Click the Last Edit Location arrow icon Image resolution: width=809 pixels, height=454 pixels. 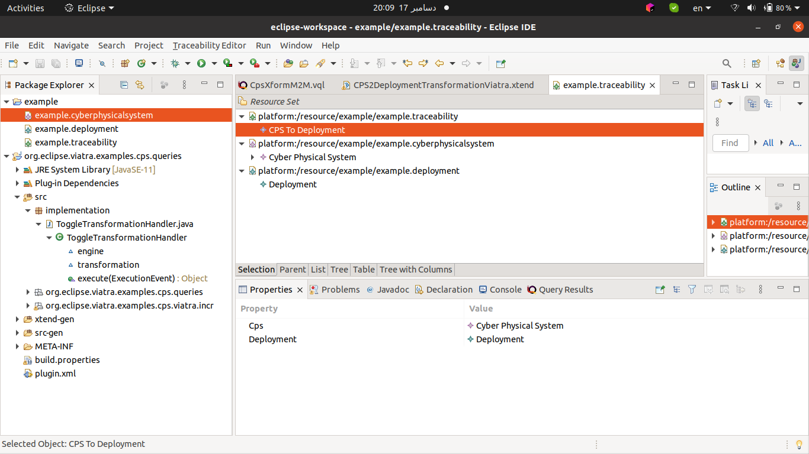407,63
